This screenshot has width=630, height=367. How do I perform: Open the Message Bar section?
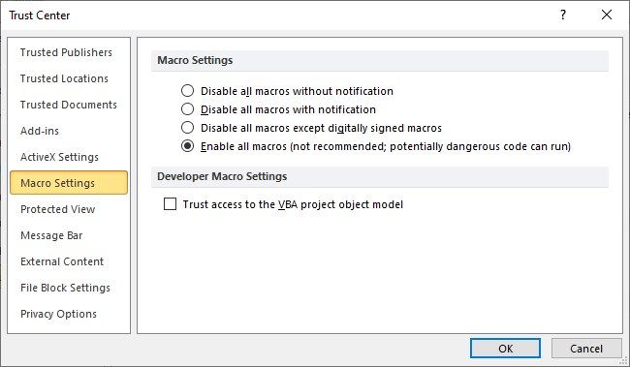click(x=51, y=235)
